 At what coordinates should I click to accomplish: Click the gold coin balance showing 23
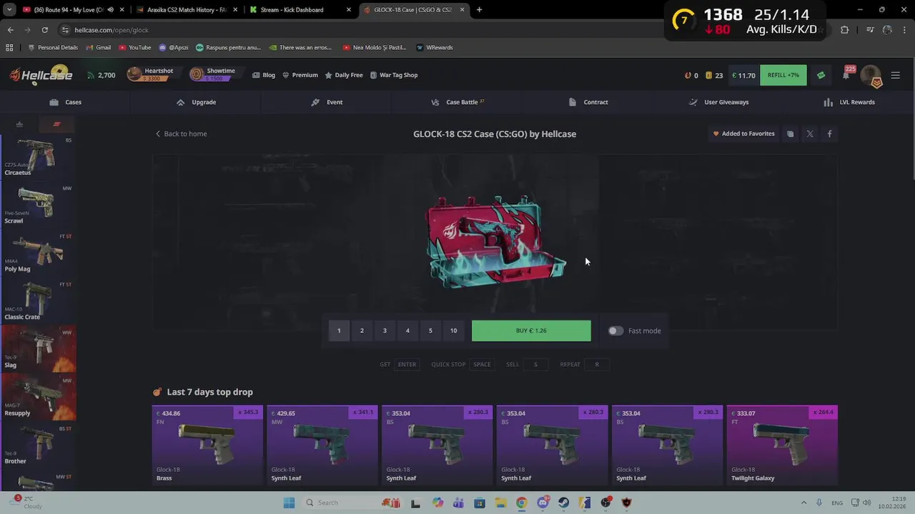coord(714,75)
